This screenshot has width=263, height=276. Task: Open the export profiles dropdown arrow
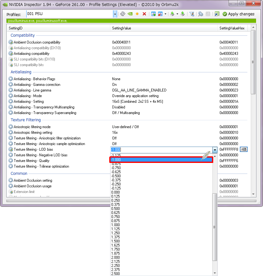[177, 14]
